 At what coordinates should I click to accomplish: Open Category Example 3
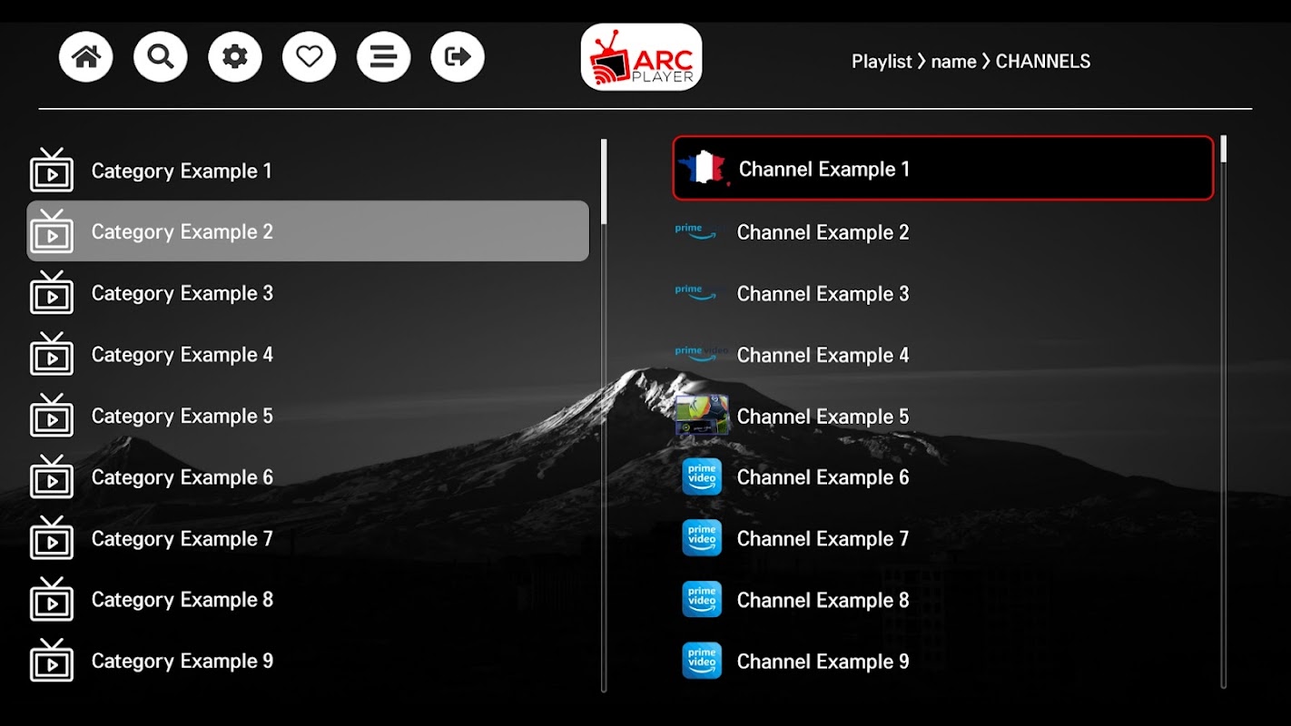(308, 292)
